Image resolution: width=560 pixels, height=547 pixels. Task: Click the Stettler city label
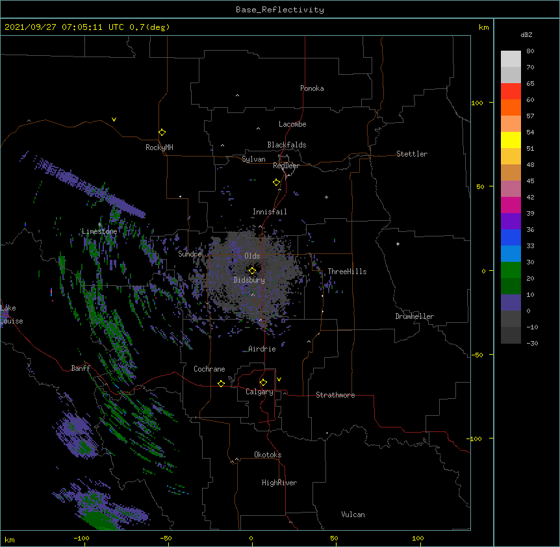412,154
